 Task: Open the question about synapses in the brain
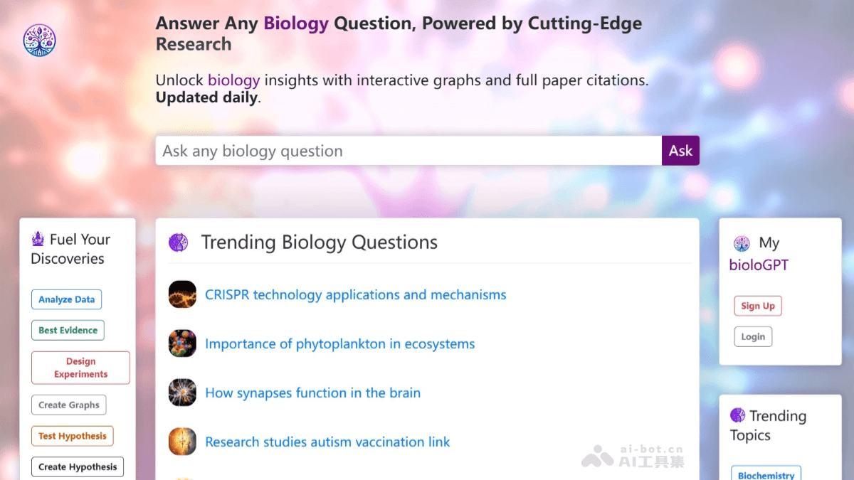point(312,393)
